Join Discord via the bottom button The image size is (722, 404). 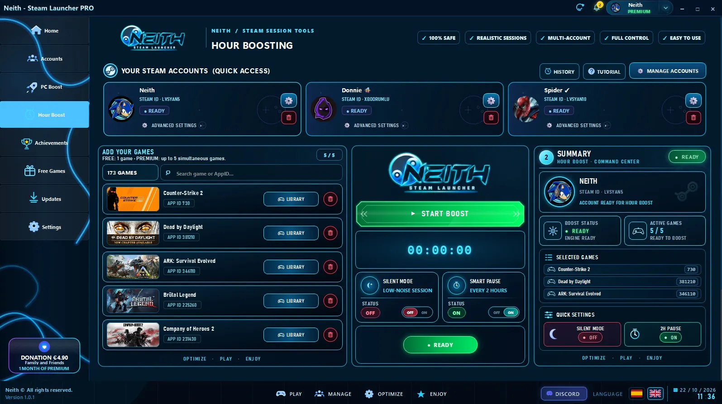(564, 394)
